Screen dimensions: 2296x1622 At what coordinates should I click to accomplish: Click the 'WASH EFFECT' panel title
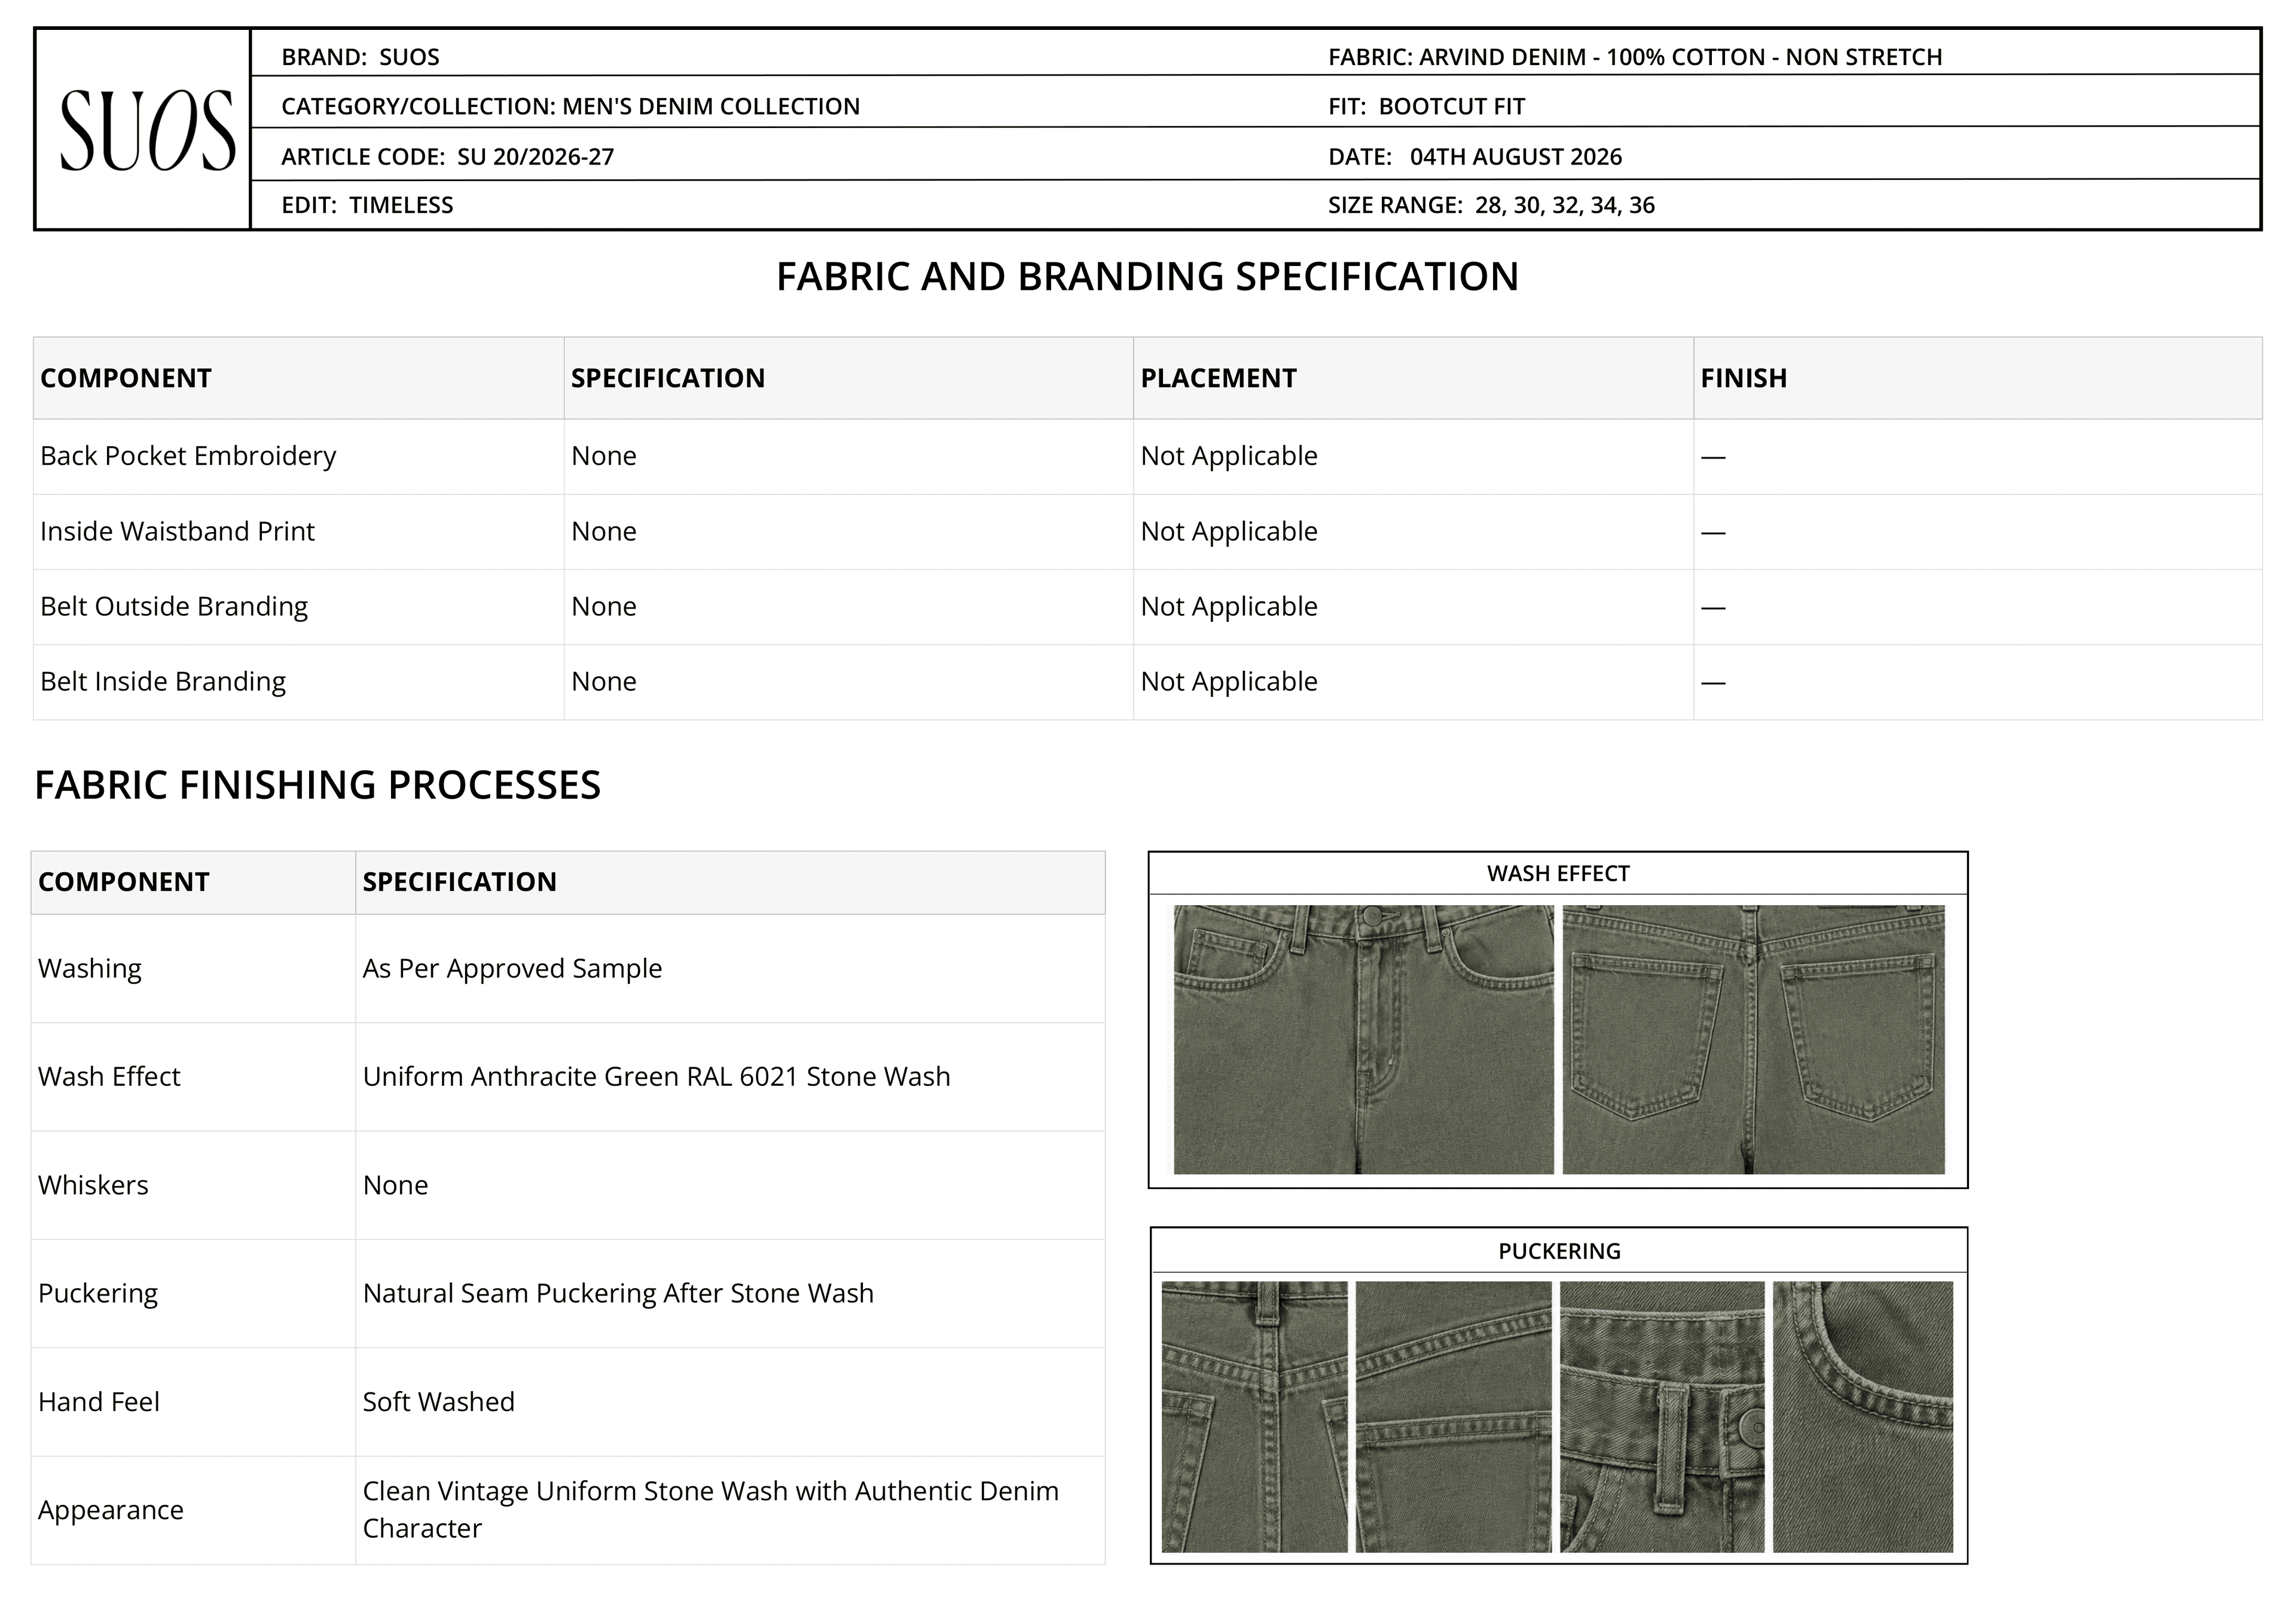[1558, 873]
